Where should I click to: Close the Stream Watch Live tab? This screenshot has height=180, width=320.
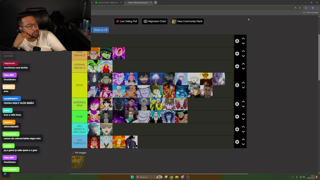click(x=121, y=2)
